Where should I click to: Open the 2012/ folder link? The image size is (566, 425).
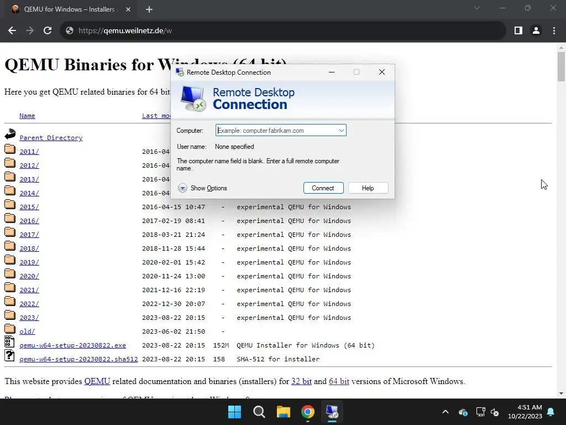29,165
